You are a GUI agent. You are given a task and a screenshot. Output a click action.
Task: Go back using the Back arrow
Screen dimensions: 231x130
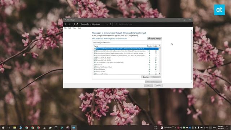65,24
